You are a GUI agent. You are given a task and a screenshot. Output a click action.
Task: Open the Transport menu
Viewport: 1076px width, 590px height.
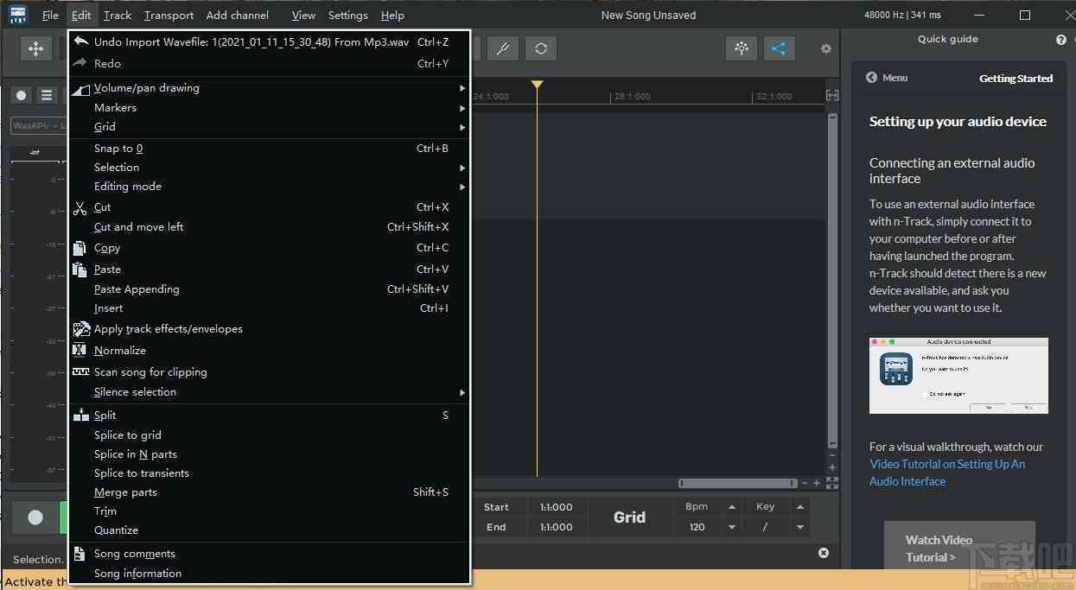pyautogui.click(x=169, y=16)
